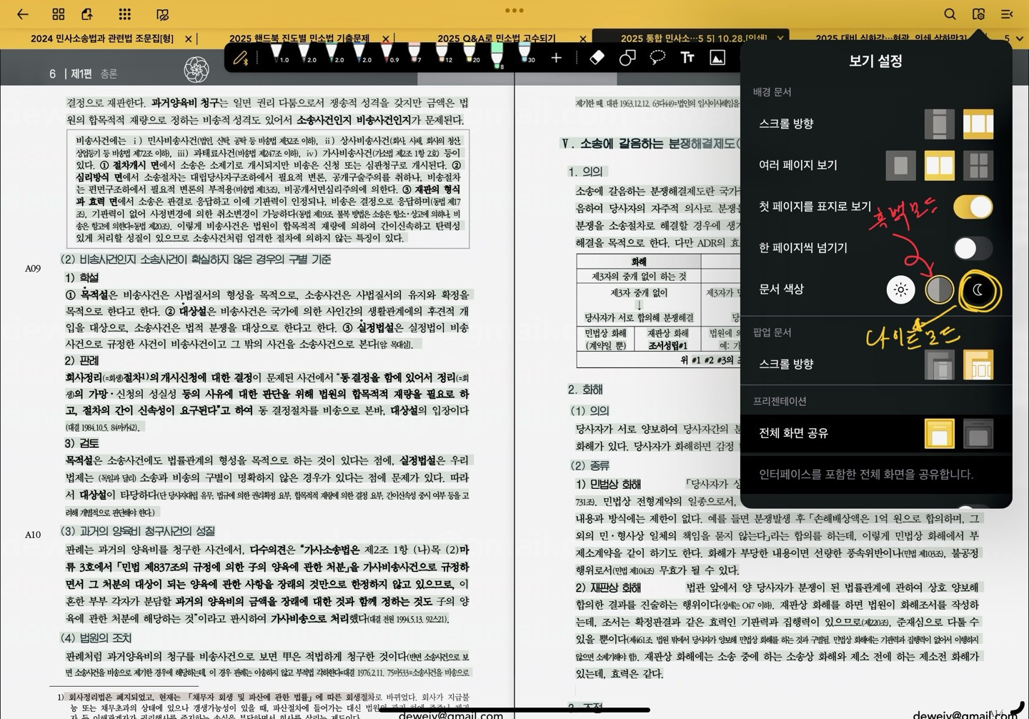The width and height of the screenshot is (1029, 719).
Task: Tap the search magnifier icon
Action: [x=950, y=14]
